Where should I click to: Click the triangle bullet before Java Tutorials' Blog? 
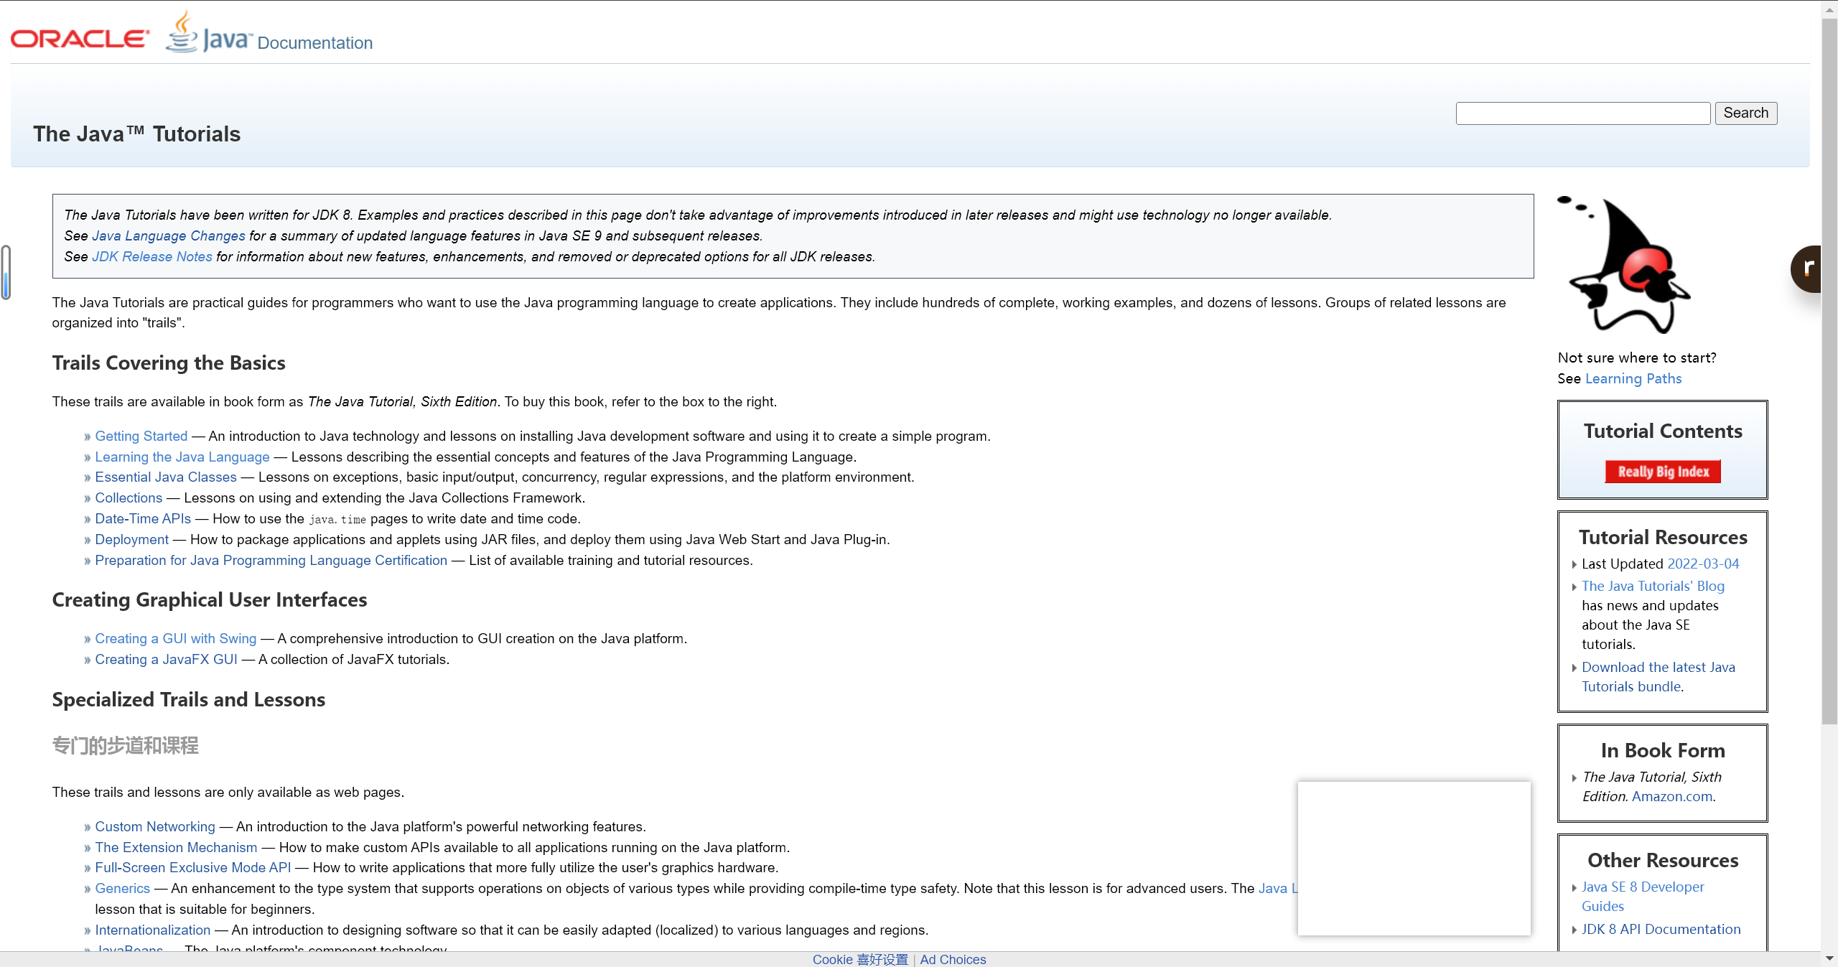click(x=1574, y=587)
